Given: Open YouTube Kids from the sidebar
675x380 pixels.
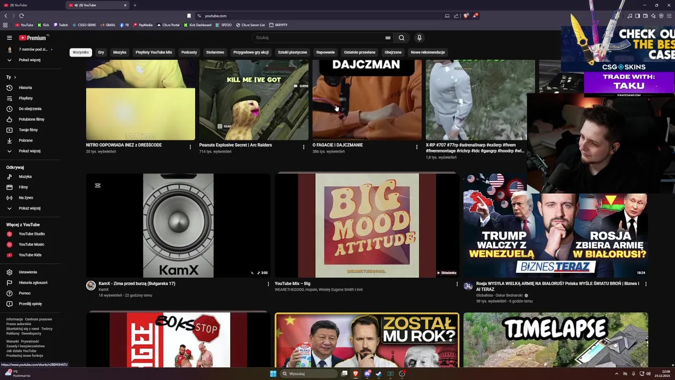Looking at the screenshot, I should pyautogui.click(x=30, y=255).
